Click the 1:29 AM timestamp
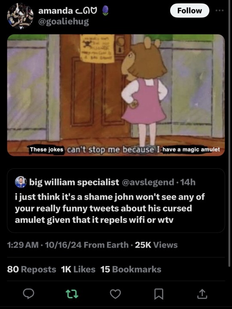Viewport: 232px width, 309px height. [23, 245]
